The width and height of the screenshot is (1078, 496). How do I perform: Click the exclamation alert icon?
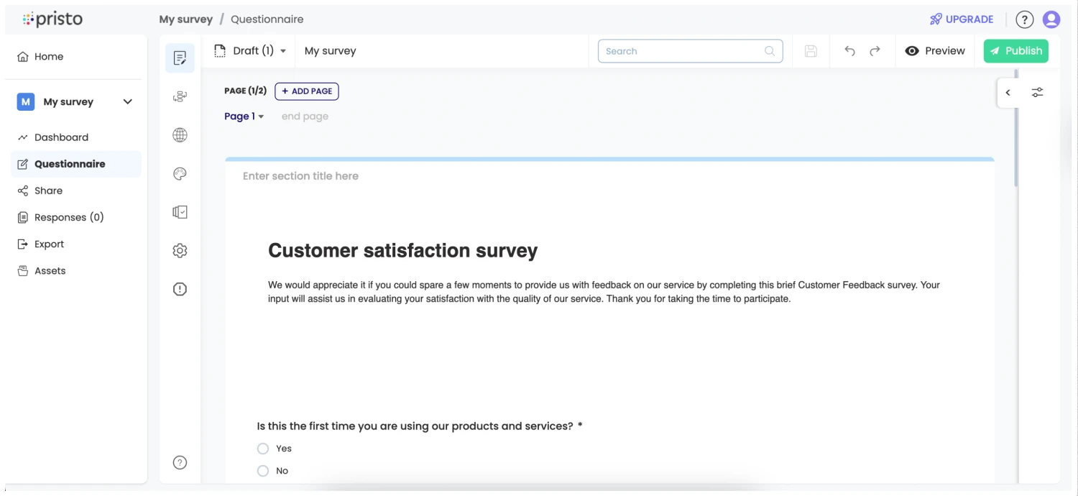point(180,289)
